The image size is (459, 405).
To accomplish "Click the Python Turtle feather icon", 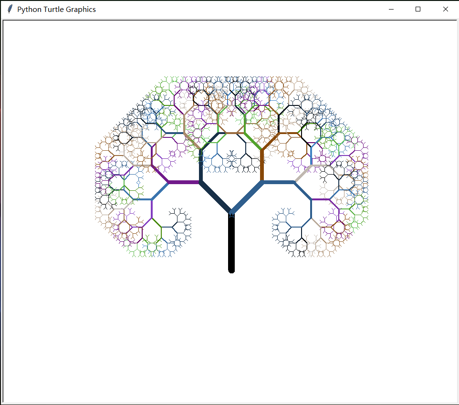I will [x=10, y=9].
